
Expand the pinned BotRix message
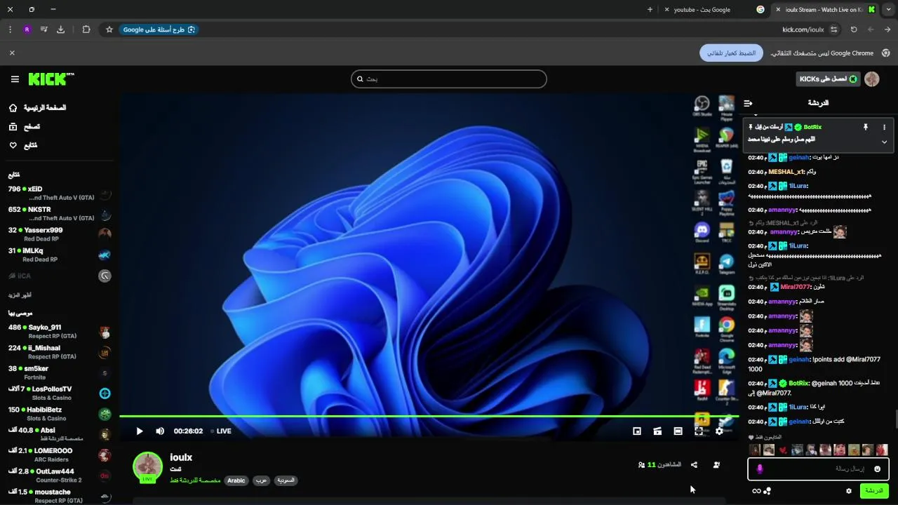click(884, 142)
